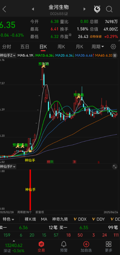Tap the 神仙手 hand marker on chart
The height and width of the screenshot is (255, 120).
tap(30, 150)
